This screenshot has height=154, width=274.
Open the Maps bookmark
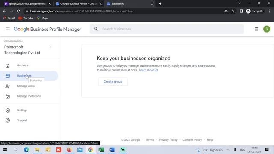(x=42, y=18)
